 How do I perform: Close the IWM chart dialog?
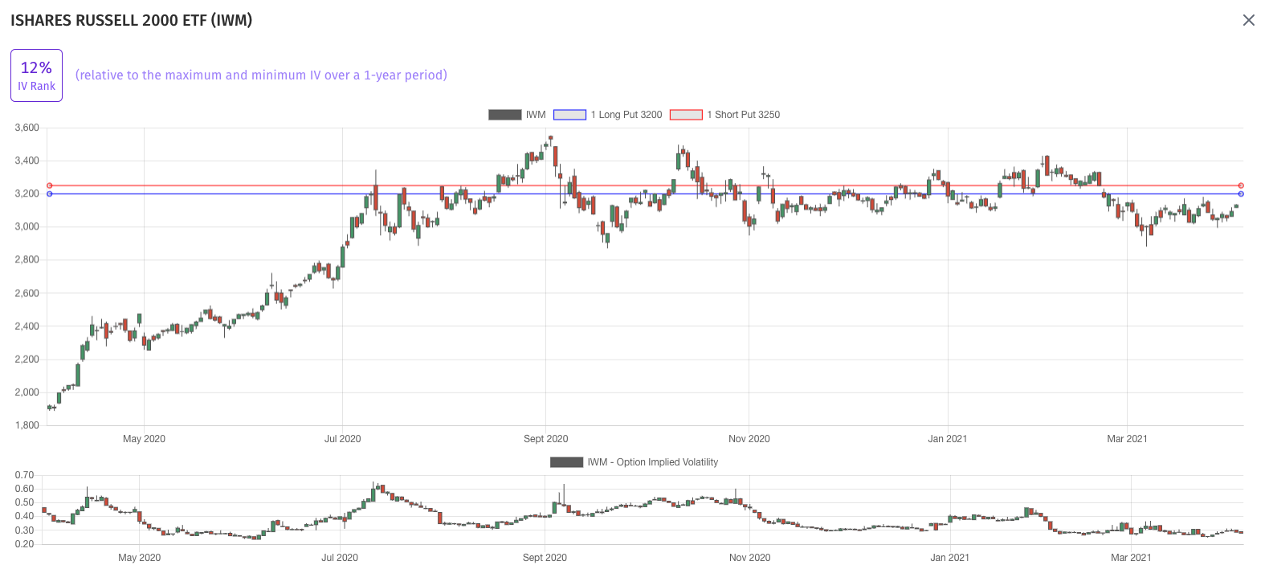pos(1248,20)
